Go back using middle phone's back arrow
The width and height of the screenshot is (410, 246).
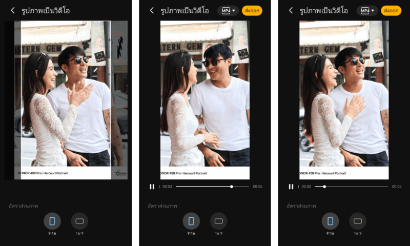[152, 10]
